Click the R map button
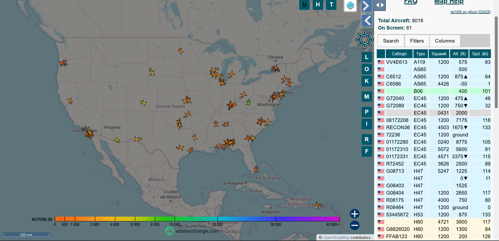 367,139
